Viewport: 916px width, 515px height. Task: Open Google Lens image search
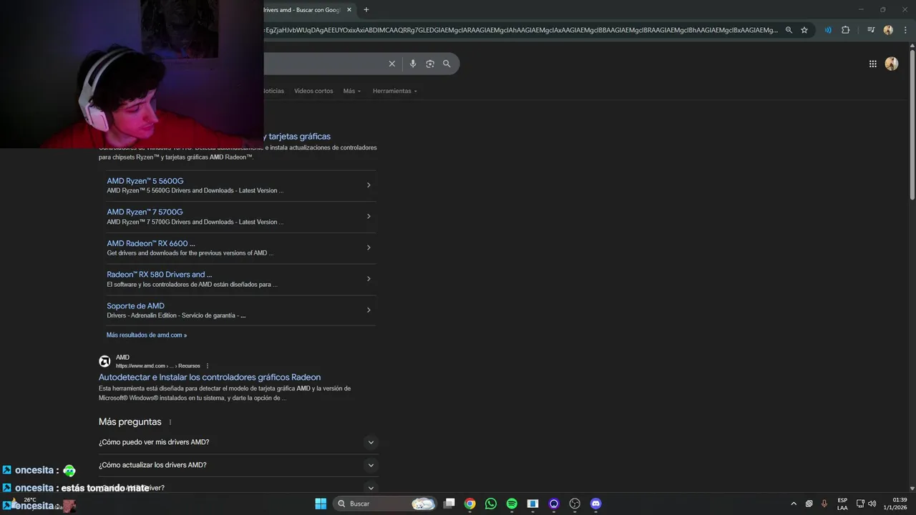click(430, 64)
